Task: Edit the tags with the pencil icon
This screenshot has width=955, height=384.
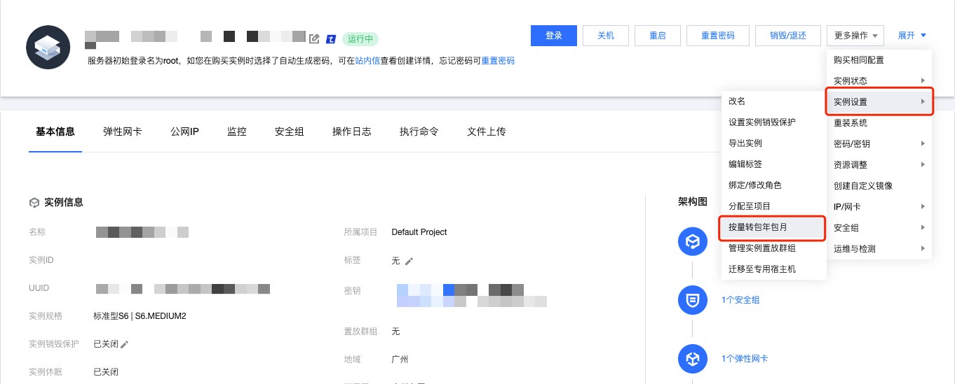Action: [x=409, y=261]
